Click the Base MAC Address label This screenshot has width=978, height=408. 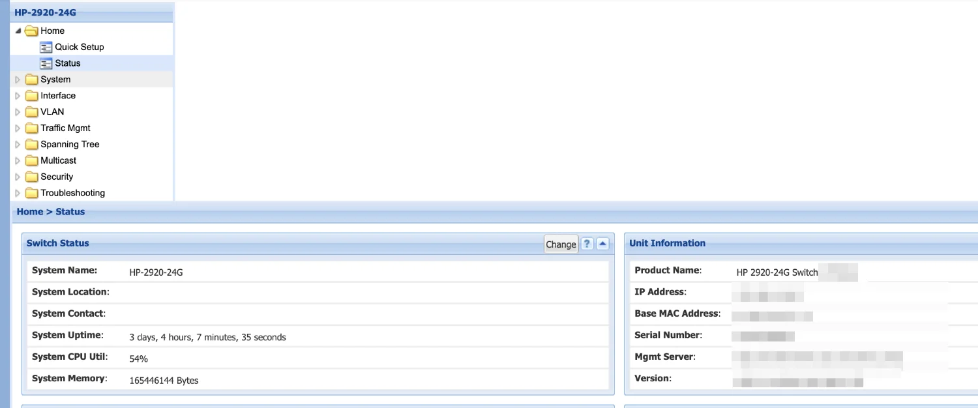pos(678,313)
